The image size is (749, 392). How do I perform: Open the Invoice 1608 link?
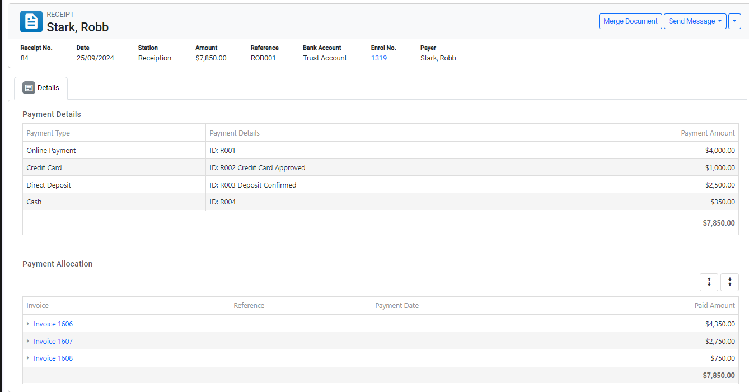53,358
